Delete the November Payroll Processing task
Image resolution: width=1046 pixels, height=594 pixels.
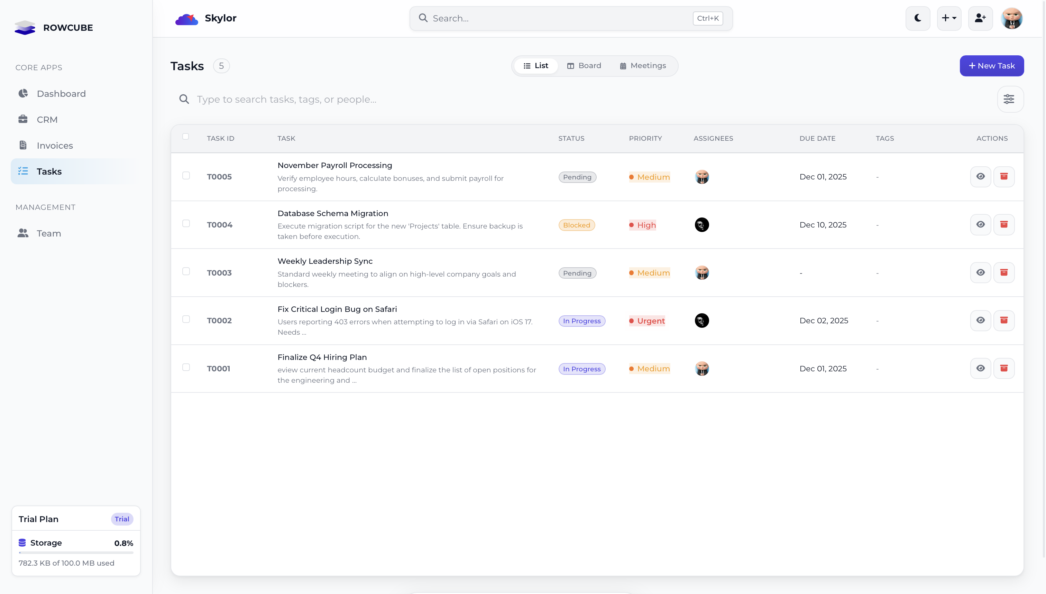tap(1003, 177)
